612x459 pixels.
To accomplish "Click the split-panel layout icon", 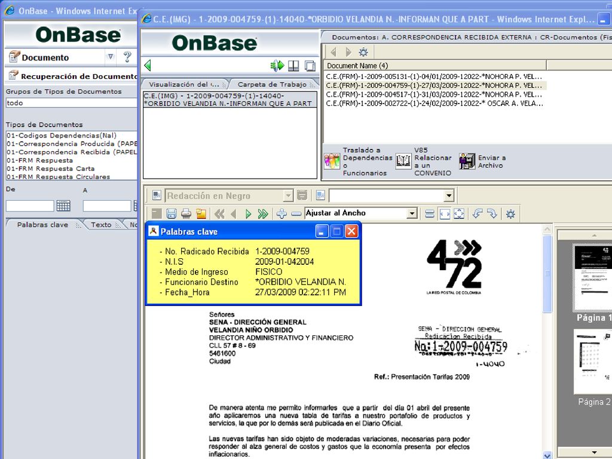I will (293, 66).
